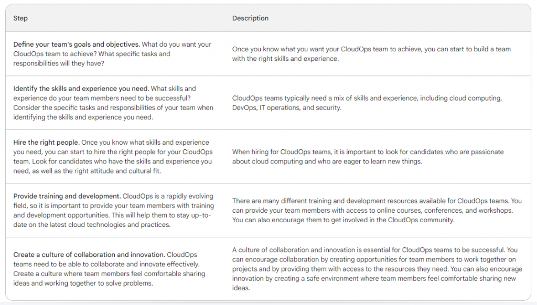Click description beginning 'CloudOps teams typically need'
The height and width of the screenshot is (305, 537).
pyautogui.click(x=367, y=103)
